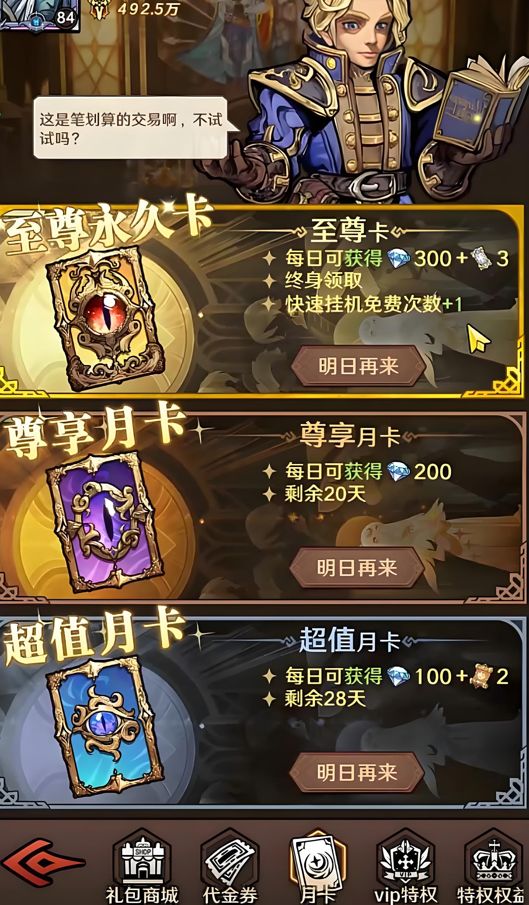Tap the player avatar with level 84
The image size is (529, 905).
(40, 15)
